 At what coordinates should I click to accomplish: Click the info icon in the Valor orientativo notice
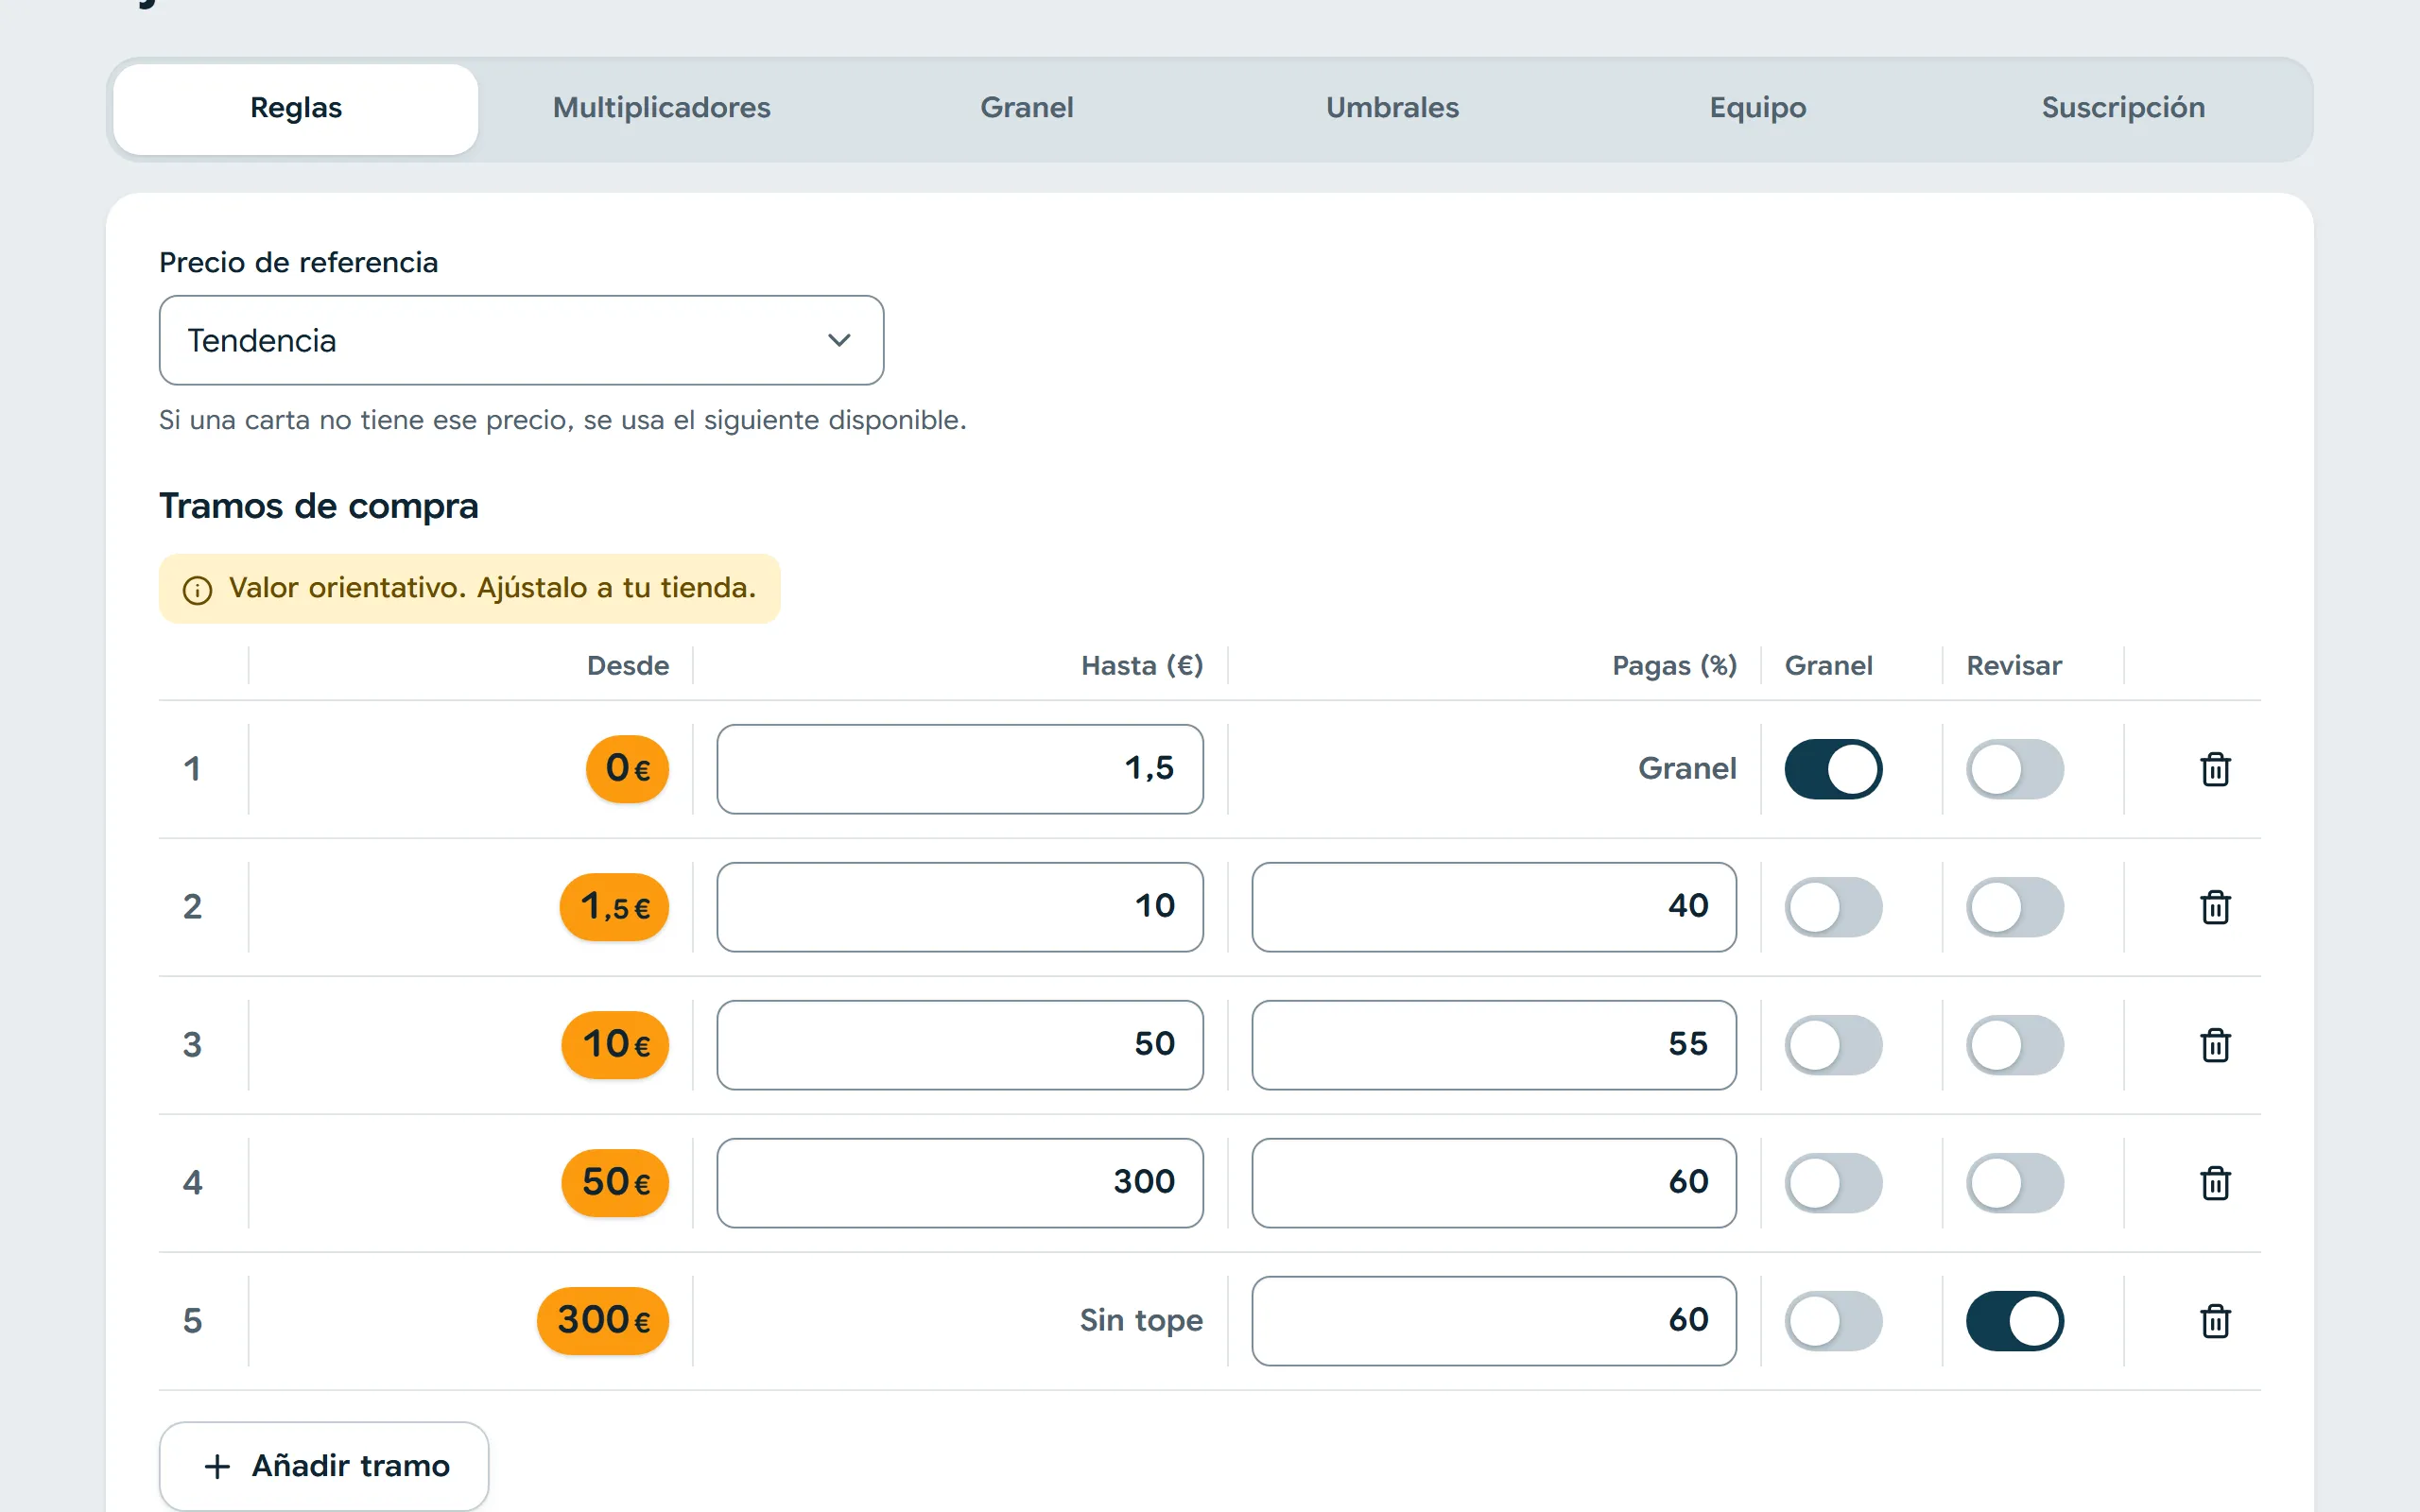pyautogui.click(x=197, y=590)
